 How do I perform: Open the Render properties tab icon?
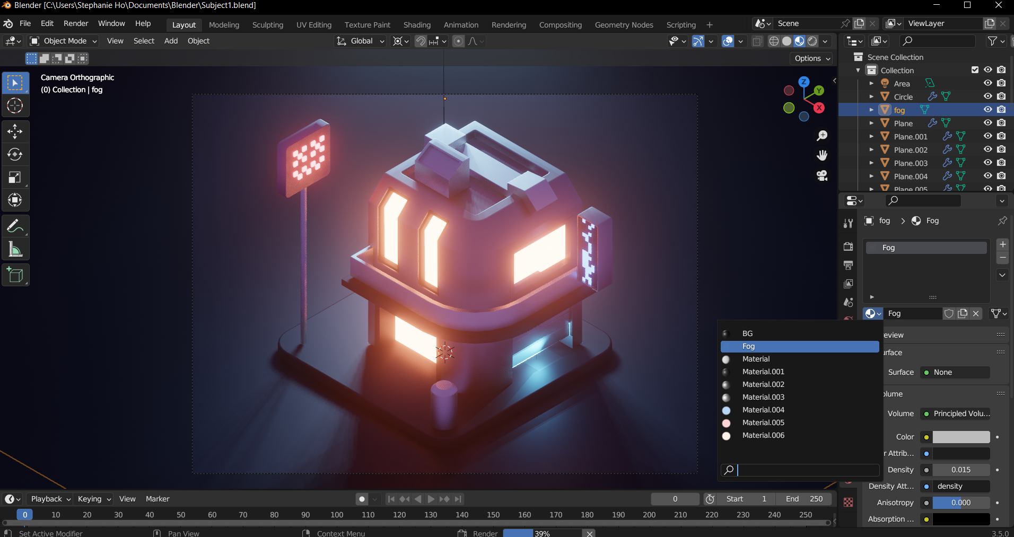point(848,247)
